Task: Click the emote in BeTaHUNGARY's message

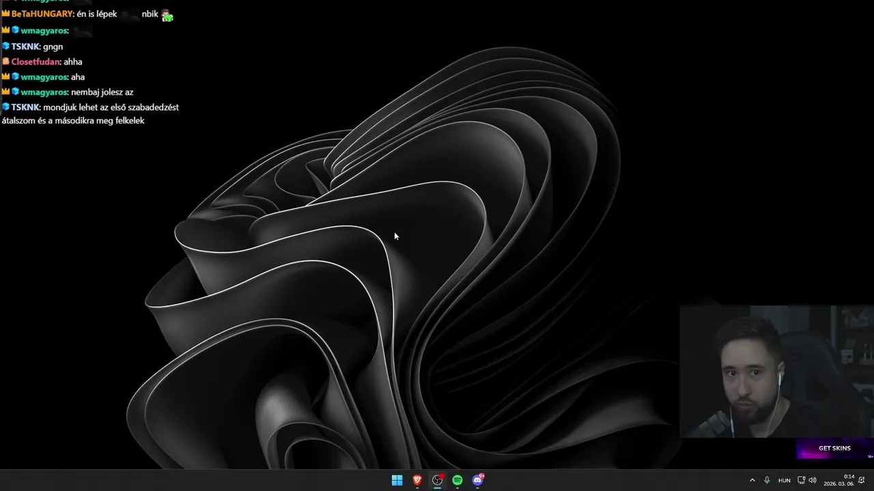Action: [167, 14]
